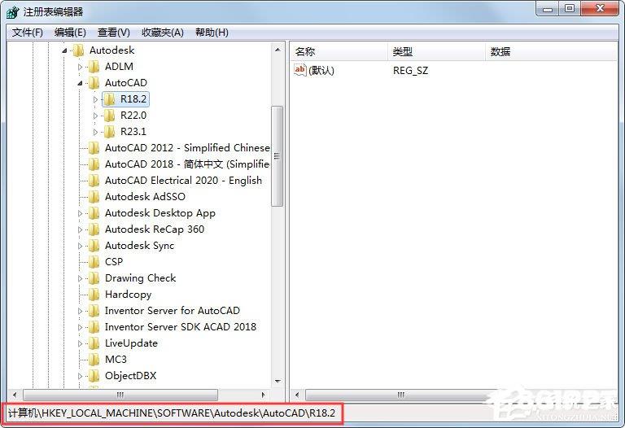
Task: Click the Autodesk ReCap 360 folder icon
Action: tap(94, 229)
